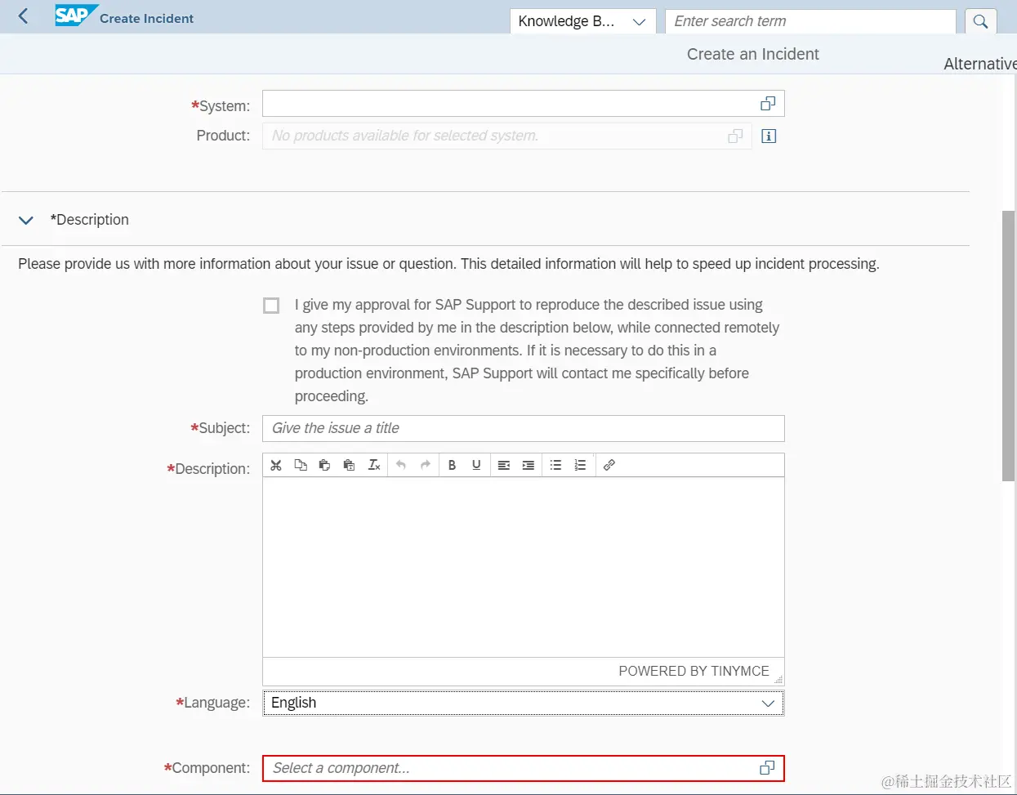Click the System input field
Screen dimensions: 1017x795
pyautogui.click(x=523, y=104)
